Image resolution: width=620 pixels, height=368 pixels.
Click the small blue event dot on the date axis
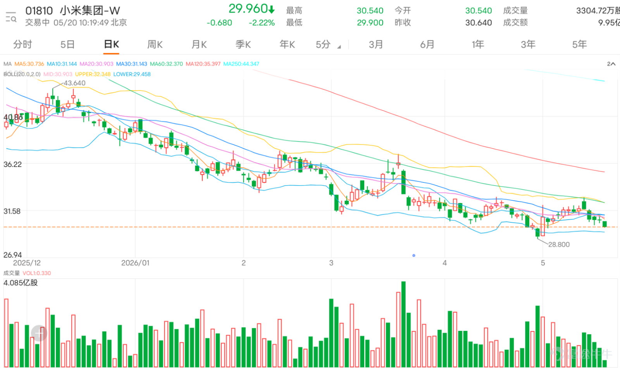click(x=414, y=255)
